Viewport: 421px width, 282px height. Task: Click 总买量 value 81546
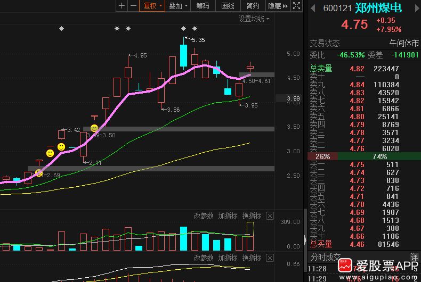[388, 244]
